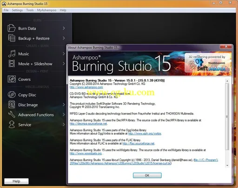Expand the Movie + Slideshow submenu arrow

click(64, 64)
